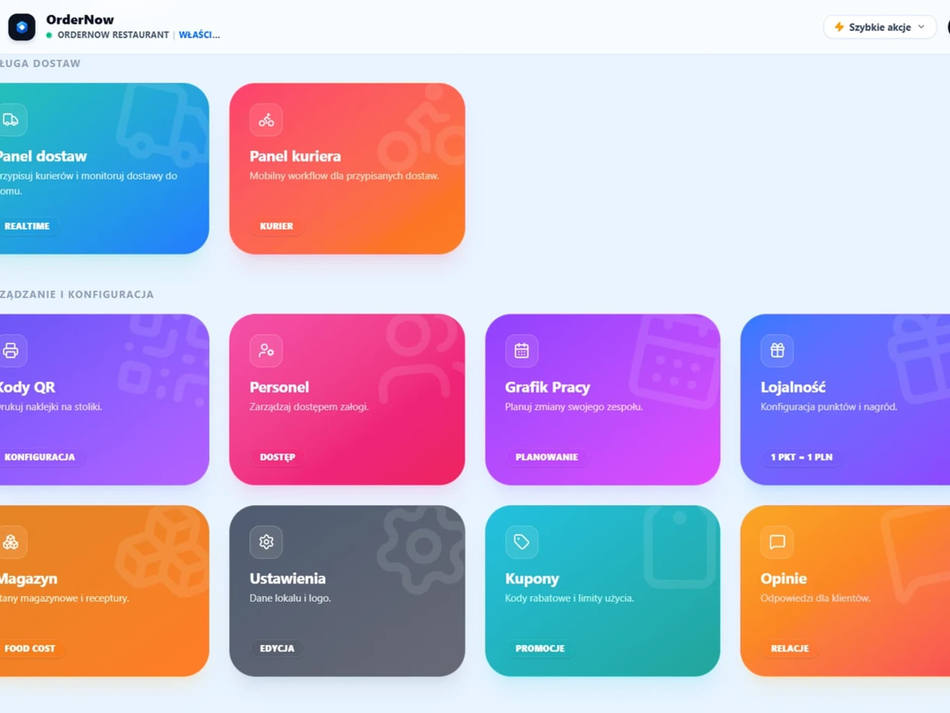Screen dimensions: 950x713
Task: Click the gear icon on Ustawienia card
Action: click(x=266, y=542)
